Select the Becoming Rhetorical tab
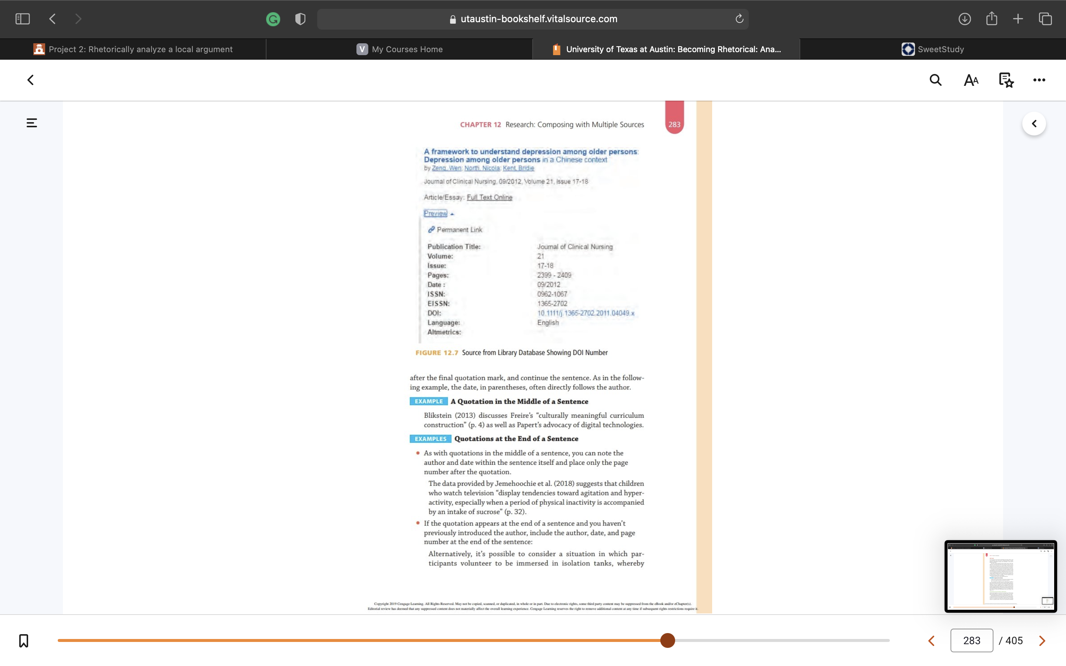This screenshot has height=666, width=1066. [666, 49]
